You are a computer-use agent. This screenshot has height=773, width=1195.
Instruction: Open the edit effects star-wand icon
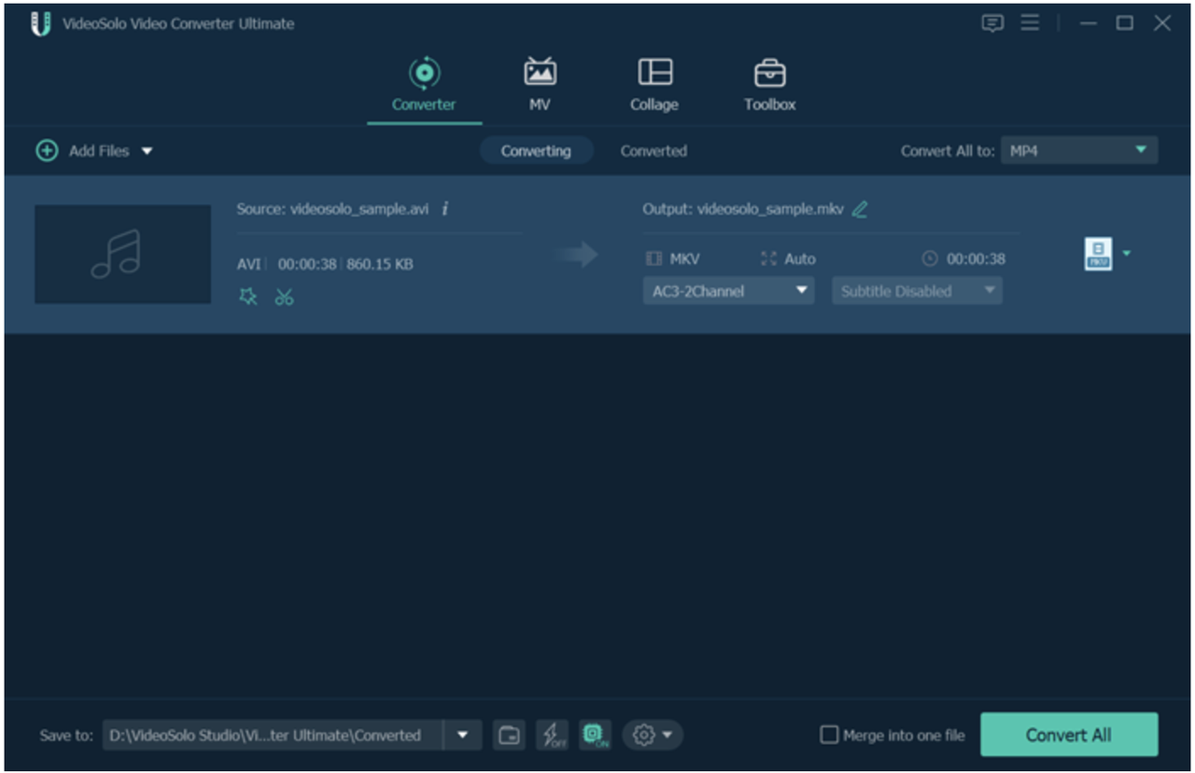(x=247, y=297)
